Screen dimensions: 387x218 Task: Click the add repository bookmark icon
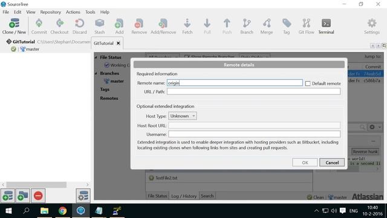[x=8, y=196]
